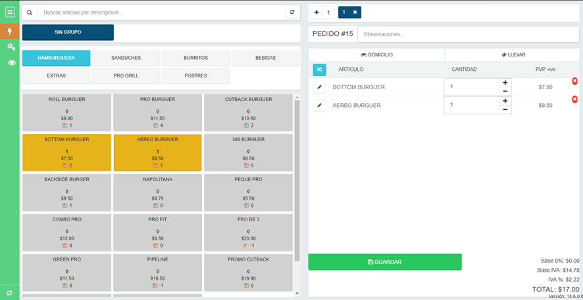Add PRO FIT to the order

pos(158,232)
